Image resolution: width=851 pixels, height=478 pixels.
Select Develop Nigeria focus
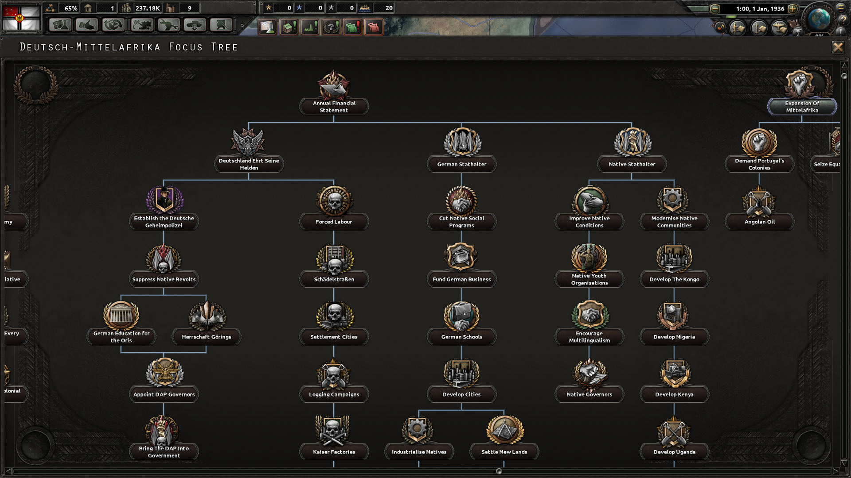[674, 323]
